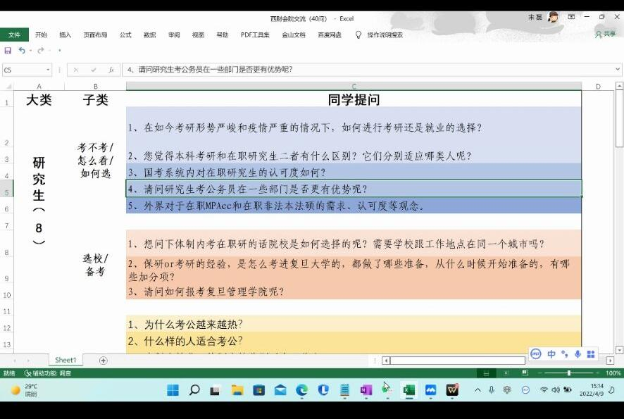Toggle Chinese input mode 中 button
Screen dimensions: 624x419
point(551,354)
